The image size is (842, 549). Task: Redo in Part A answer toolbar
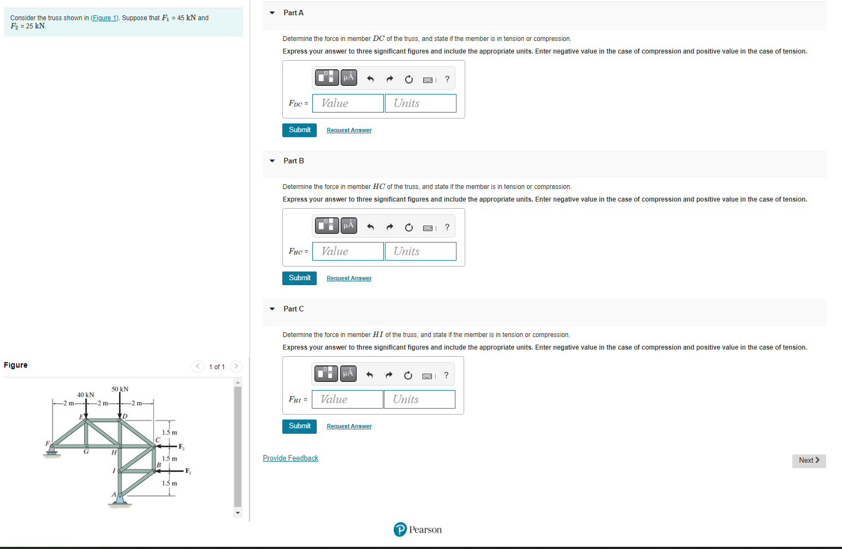[390, 79]
